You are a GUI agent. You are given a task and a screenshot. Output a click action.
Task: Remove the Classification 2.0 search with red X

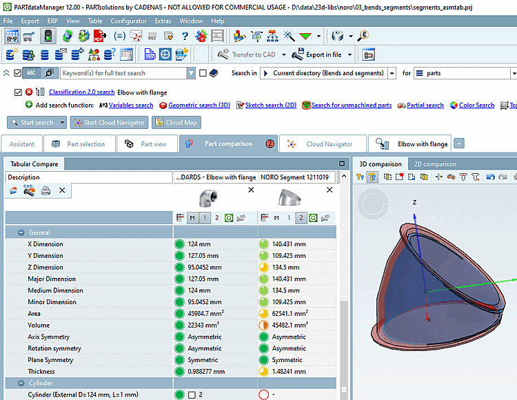click(x=29, y=92)
